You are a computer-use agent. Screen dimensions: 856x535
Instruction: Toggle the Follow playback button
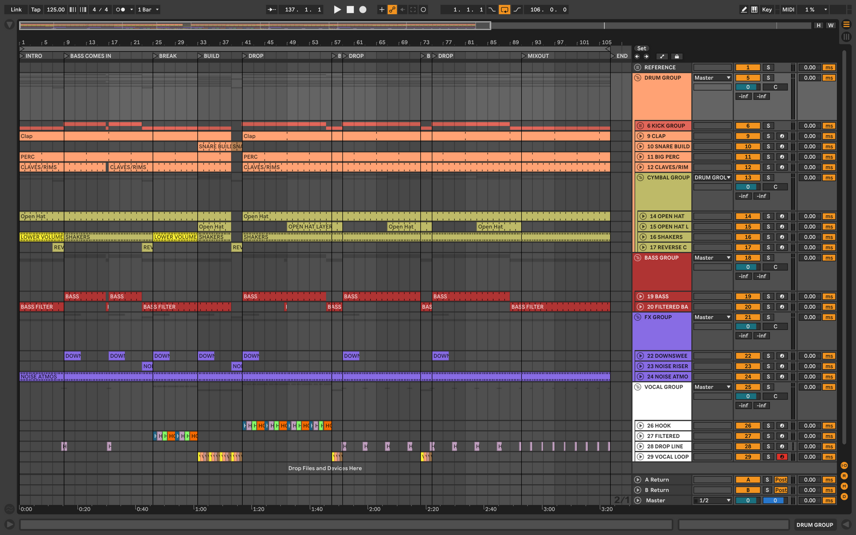tap(272, 10)
